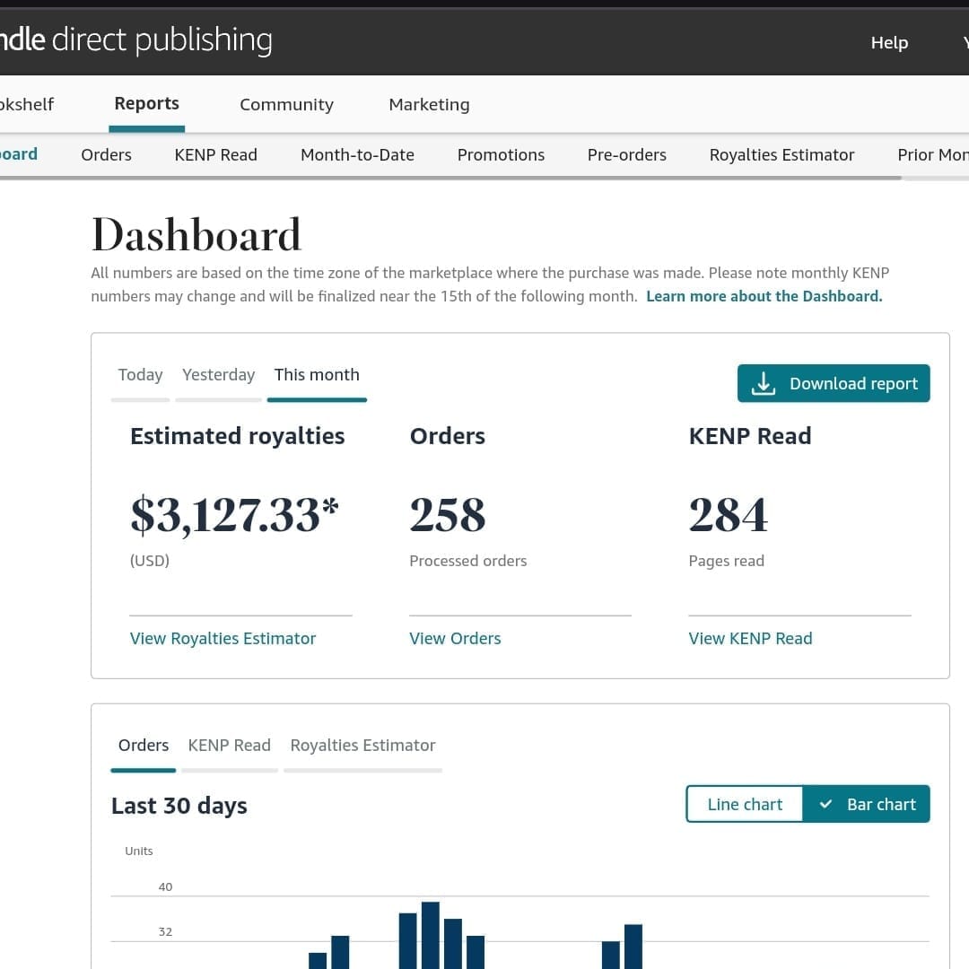This screenshot has height=969, width=969.
Task: Click the View Royalties Estimator link
Action: [x=223, y=638]
